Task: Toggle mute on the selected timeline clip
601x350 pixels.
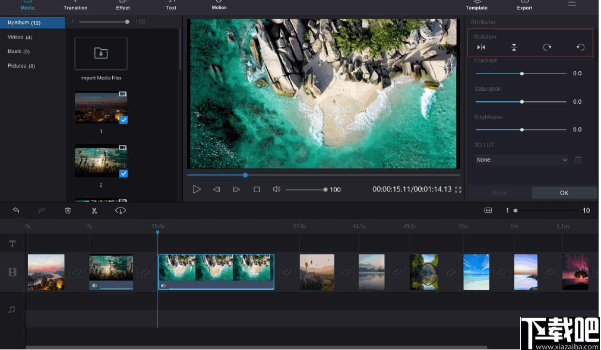Action: (x=163, y=285)
